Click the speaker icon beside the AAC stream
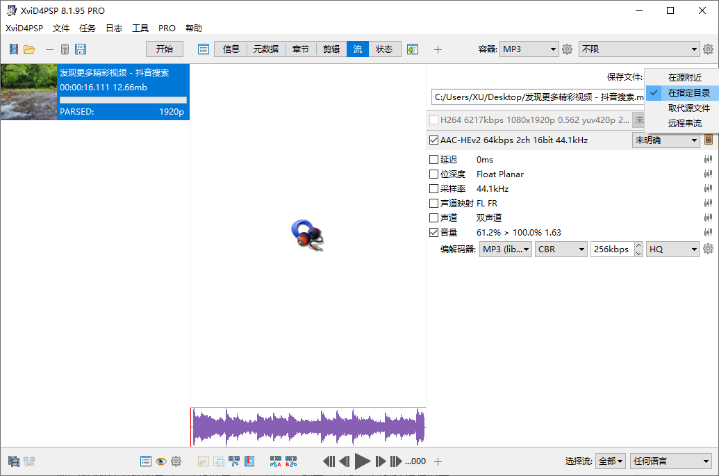This screenshot has height=476, width=719. coord(708,140)
